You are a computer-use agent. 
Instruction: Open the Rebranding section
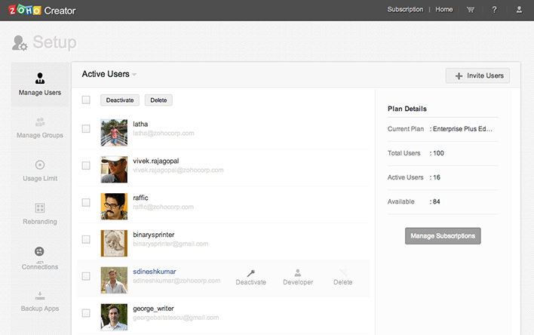pyautogui.click(x=40, y=214)
